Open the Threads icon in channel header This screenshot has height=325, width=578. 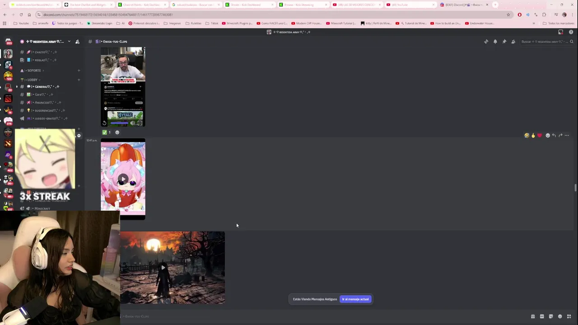click(x=486, y=42)
